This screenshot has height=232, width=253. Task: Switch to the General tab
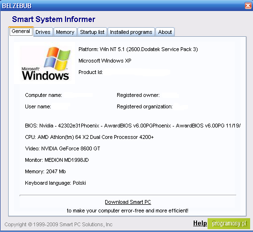(x=21, y=32)
